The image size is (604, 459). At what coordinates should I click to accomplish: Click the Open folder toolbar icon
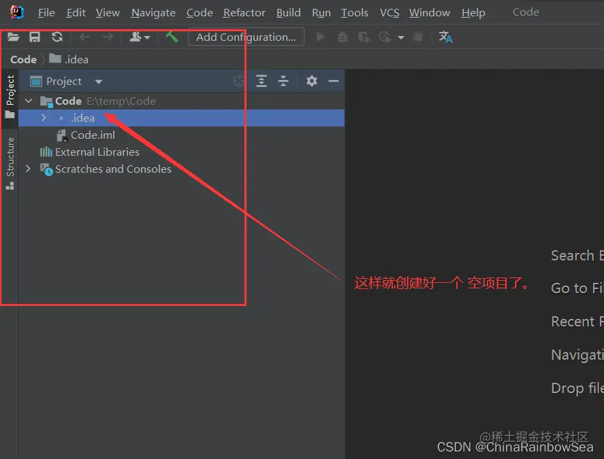click(13, 37)
